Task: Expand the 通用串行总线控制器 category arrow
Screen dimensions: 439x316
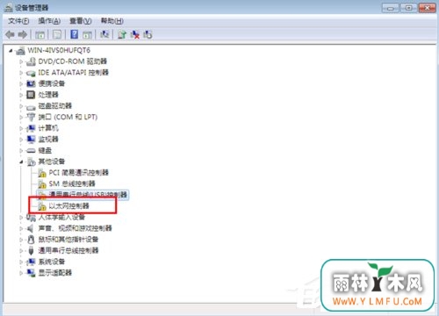Action: 21,251
